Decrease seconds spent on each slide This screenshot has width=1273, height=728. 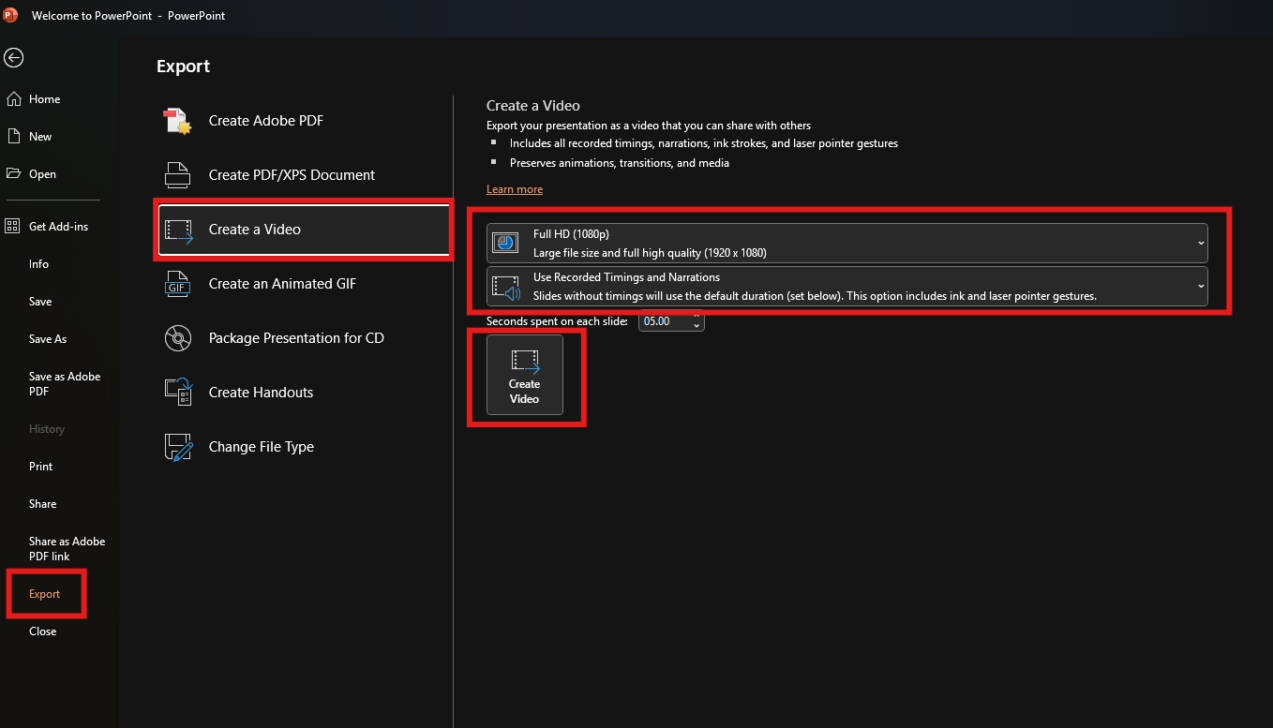click(x=696, y=326)
